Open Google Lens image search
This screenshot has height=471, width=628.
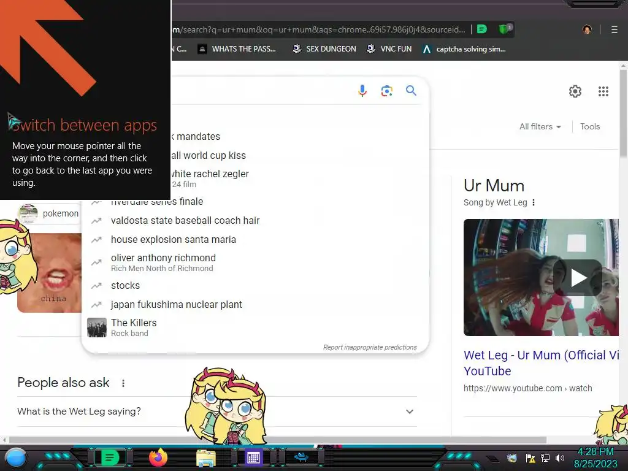386,91
